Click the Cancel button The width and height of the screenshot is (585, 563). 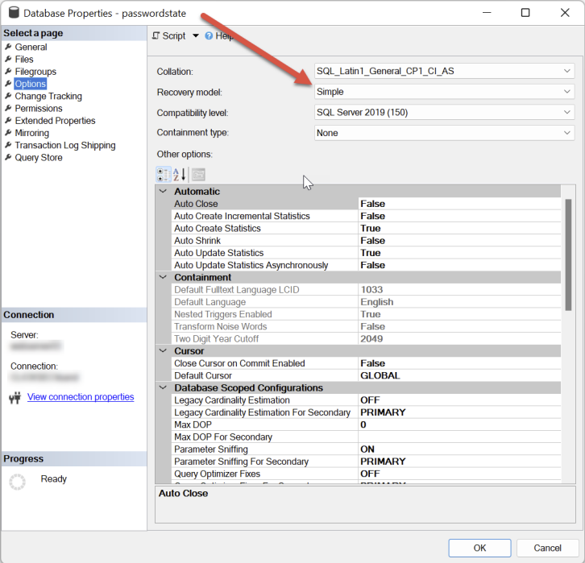pos(547,548)
